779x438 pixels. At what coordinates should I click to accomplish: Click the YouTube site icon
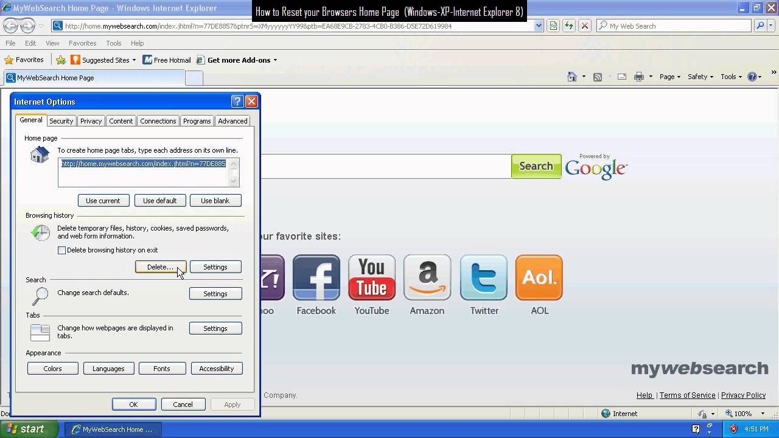pos(372,277)
